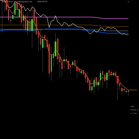Click the Charts title text

(11, 2)
